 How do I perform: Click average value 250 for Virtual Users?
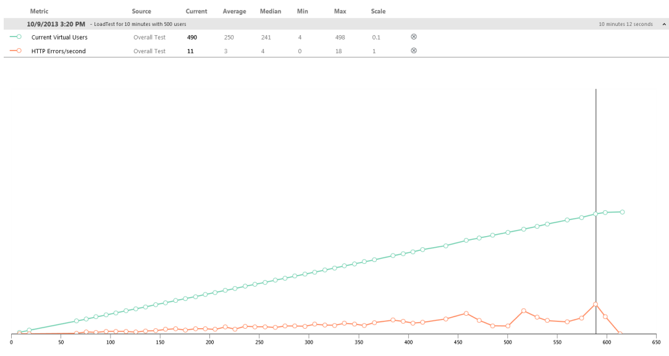[229, 37]
